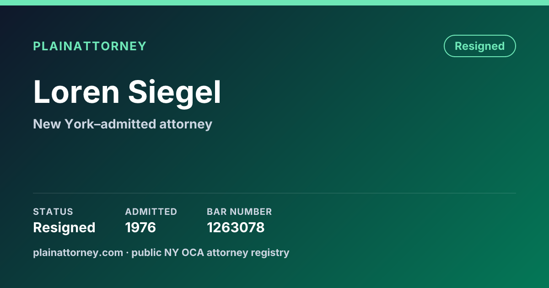
Task: Click the first name Loren in heading
Action: 76,92
